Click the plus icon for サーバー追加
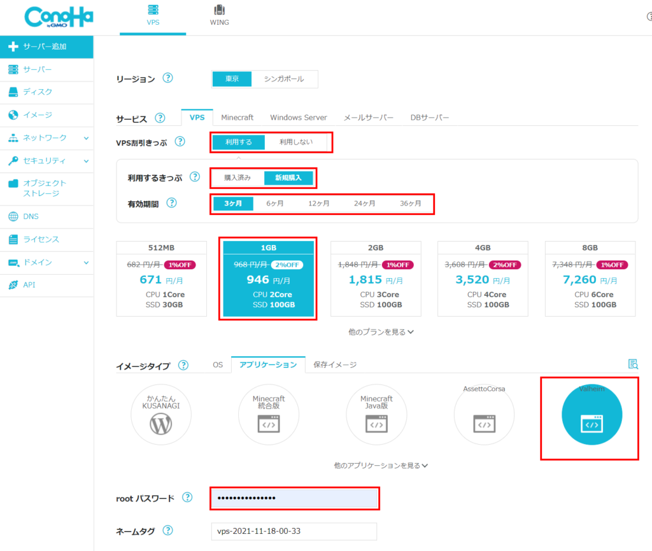Screen dimensions: 652x551 pyautogui.click(x=13, y=46)
